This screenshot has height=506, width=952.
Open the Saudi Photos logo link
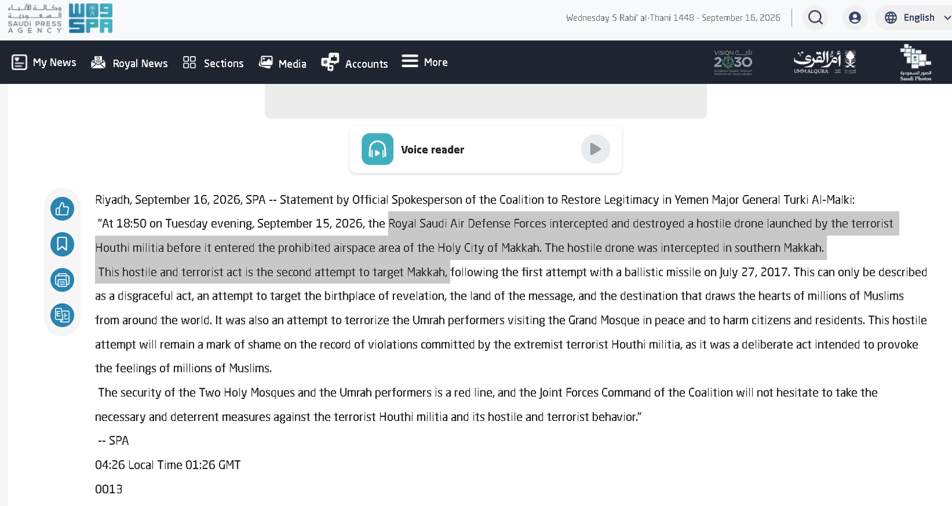(x=915, y=62)
